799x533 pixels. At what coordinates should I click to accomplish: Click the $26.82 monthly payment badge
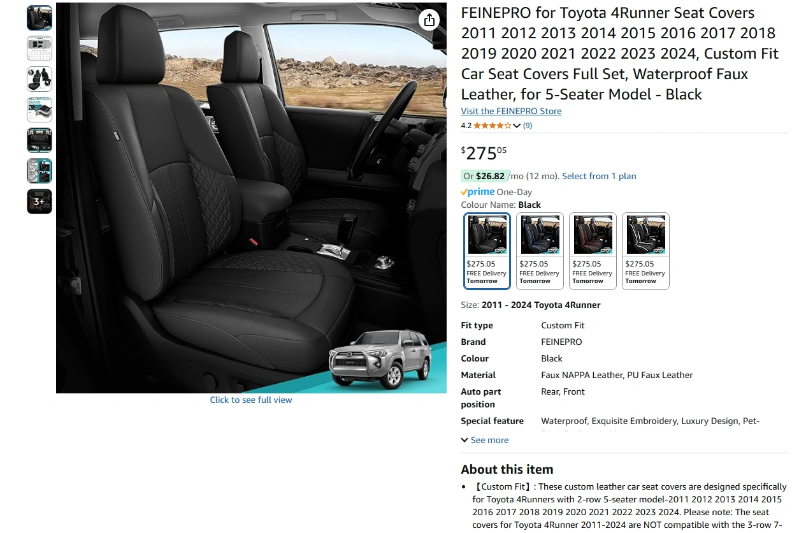[x=490, y=176]
